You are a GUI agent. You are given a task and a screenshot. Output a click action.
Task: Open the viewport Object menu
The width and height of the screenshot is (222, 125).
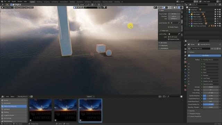[31, 8]
